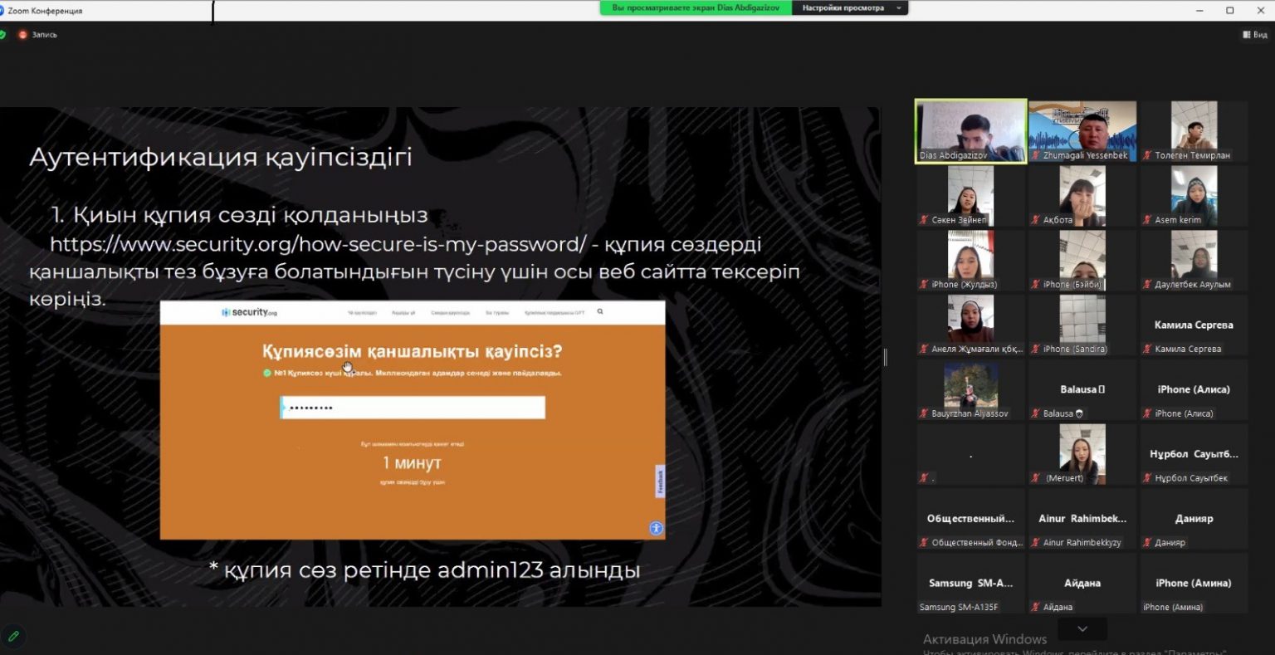Click the green encryption shield icon
Viewport: 1275px width, 655px height.
2,35
